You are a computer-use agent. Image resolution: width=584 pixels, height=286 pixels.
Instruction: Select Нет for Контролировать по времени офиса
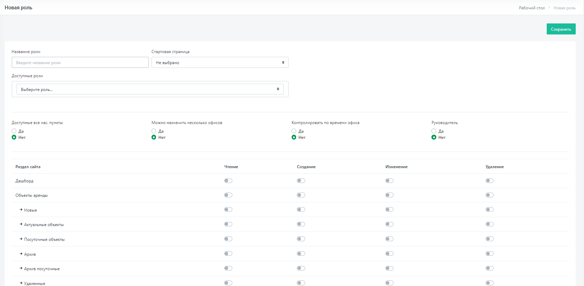tap(294, 137)
